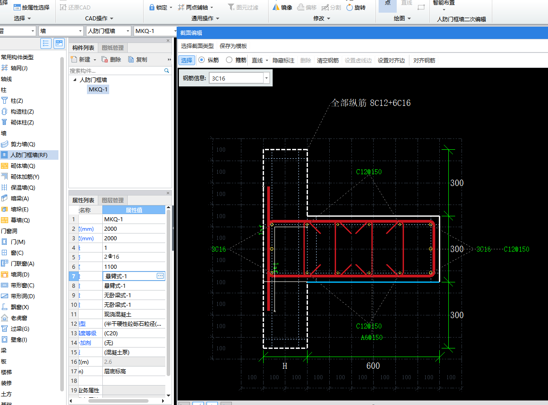Select 飘窗(X) bay window component
This screenshot has width=548, height=405.
coord(15,307)
